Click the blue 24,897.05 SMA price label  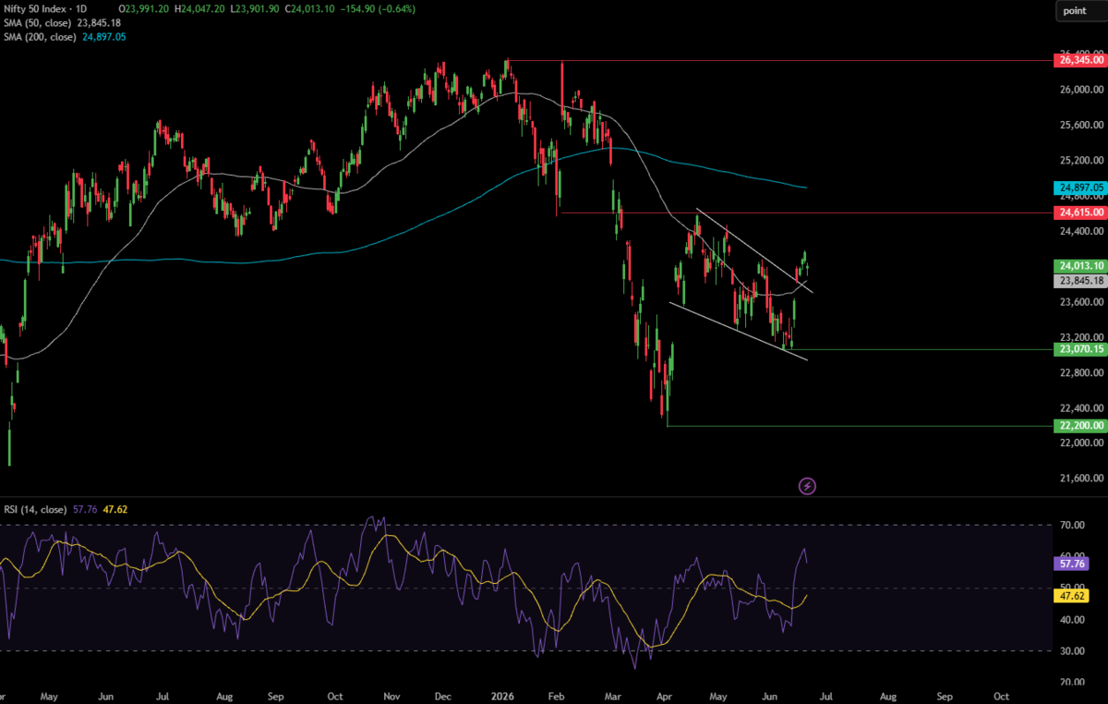click(x=1079, y=188)
